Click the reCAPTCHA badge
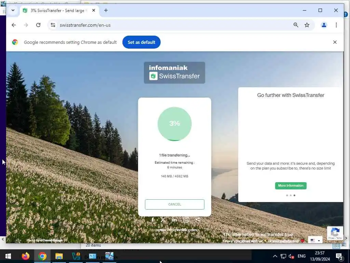The height and width of the screenshot is (263, 350). point(335,233)
